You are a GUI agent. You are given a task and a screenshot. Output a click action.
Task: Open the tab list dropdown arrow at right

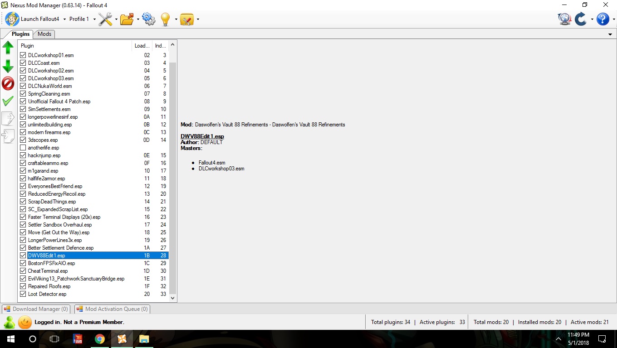(x=610, y=34)
